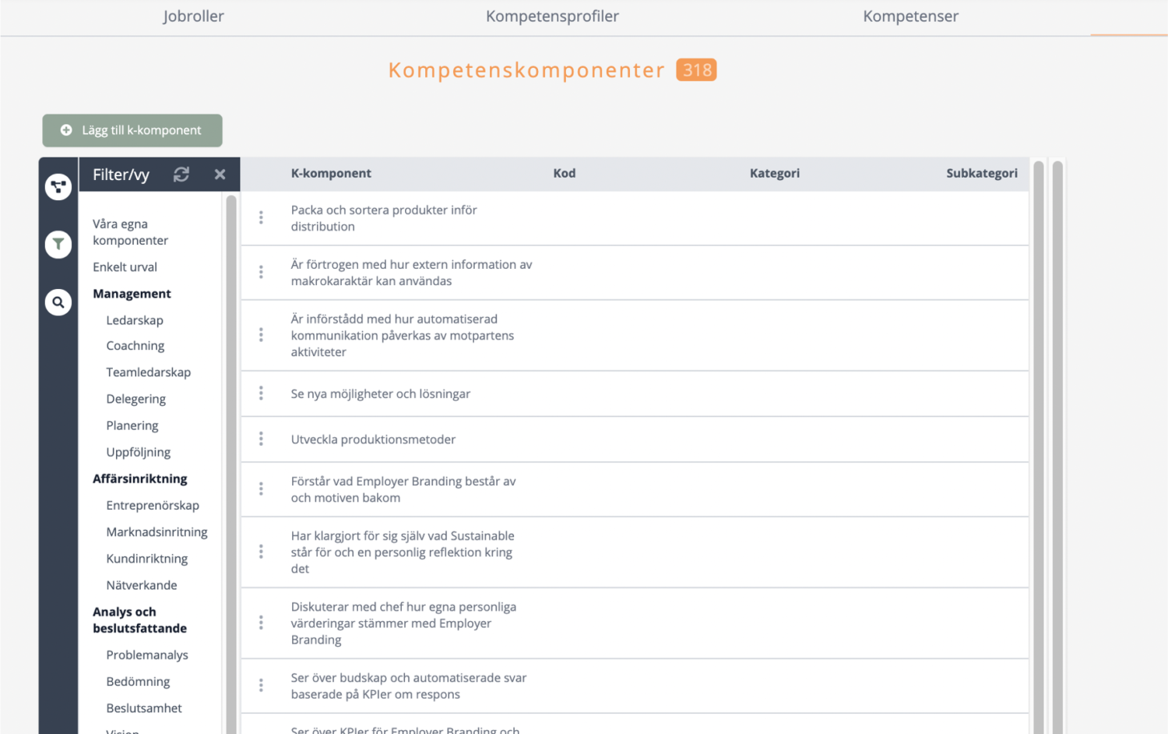Screen dimensions: 1168x734
Task: Filter by Planering
Action: tap(132, 425)
